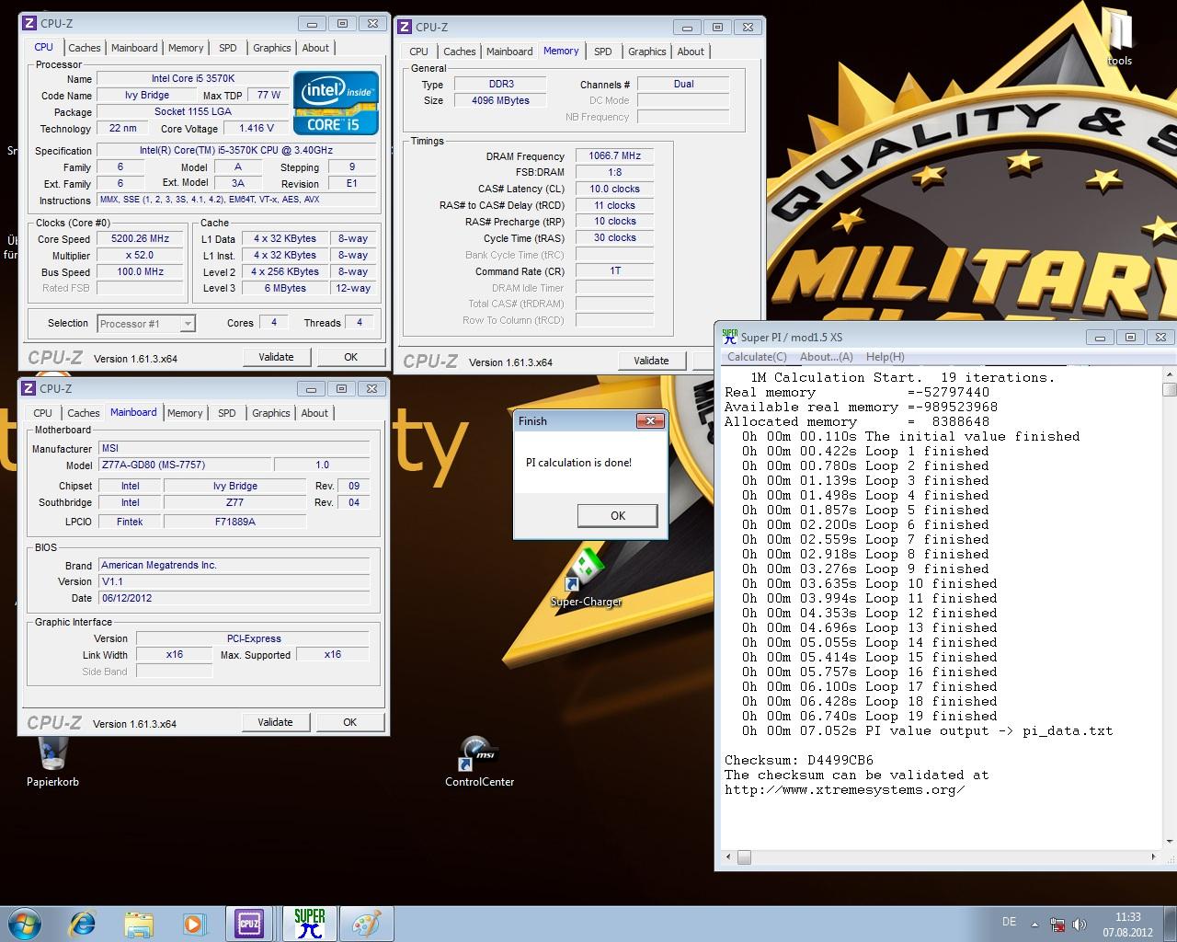The image size is (1177, 942).
Task: Open the Calculate(C) menu in Super PI
Action: (757, 357)
